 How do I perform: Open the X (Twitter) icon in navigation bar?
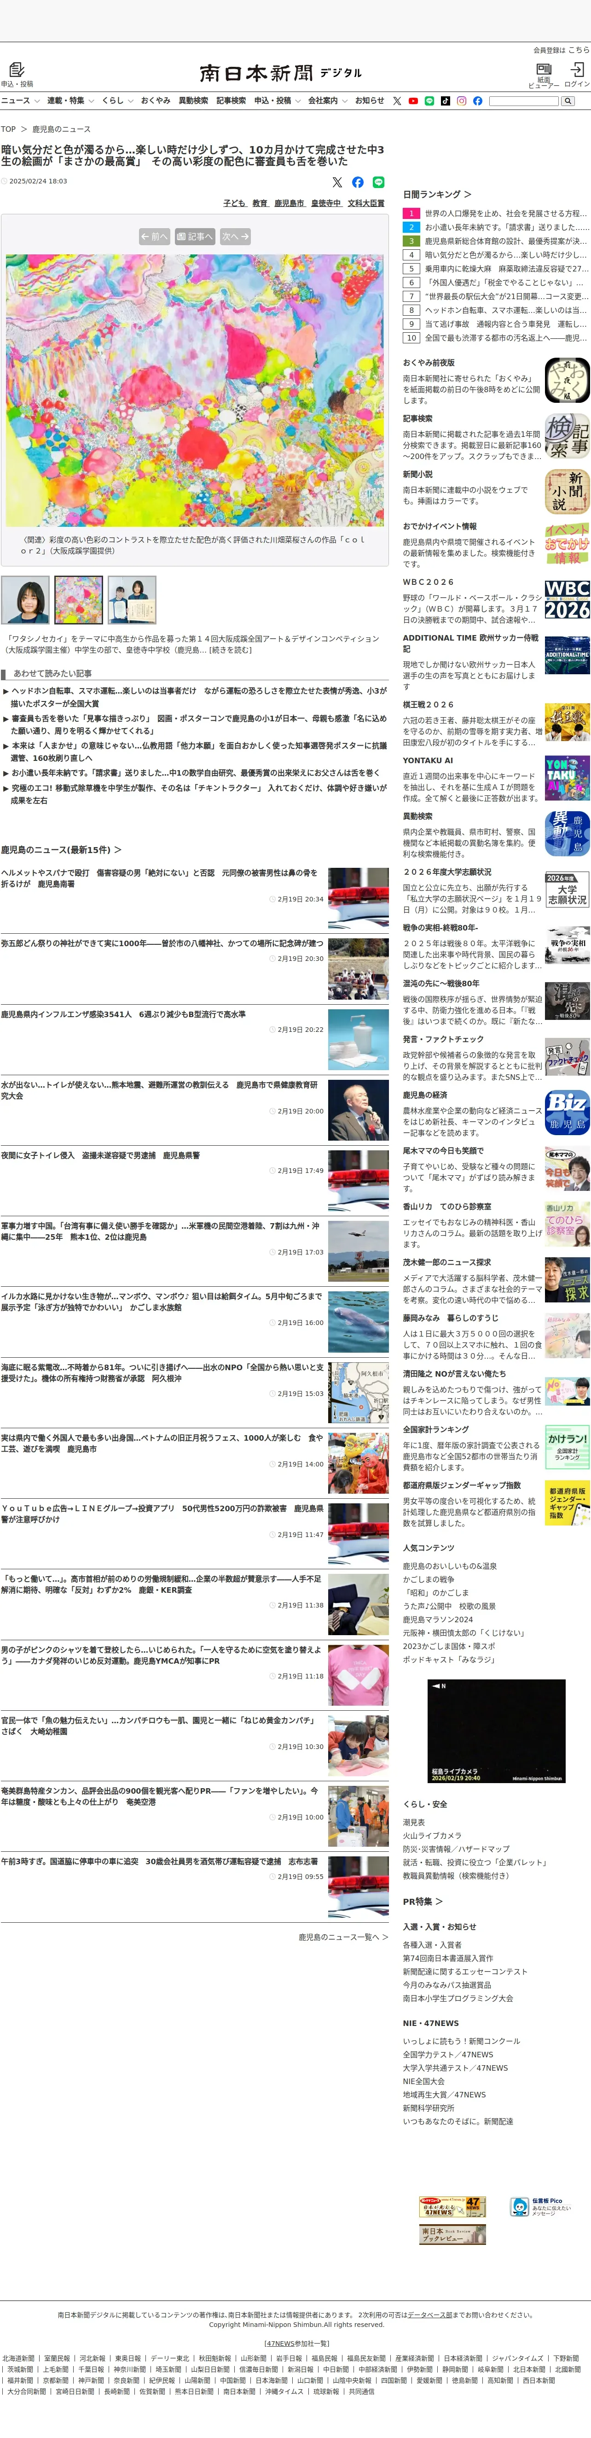pyautogui.click(x=397, y=100)
